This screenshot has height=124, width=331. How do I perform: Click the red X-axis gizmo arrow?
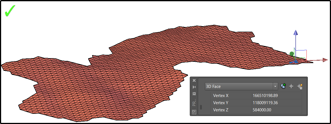tap(325, 60)
